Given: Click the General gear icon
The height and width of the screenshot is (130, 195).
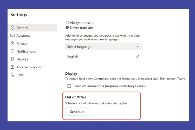Looking at the screenshot, I should coord(12,28).
